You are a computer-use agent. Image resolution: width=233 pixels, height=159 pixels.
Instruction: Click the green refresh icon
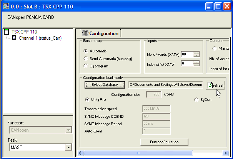pyautogui.click(x=210, y=85)
